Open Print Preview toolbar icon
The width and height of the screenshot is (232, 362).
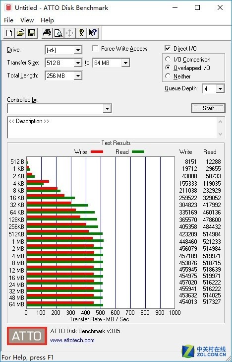(58, 33)
